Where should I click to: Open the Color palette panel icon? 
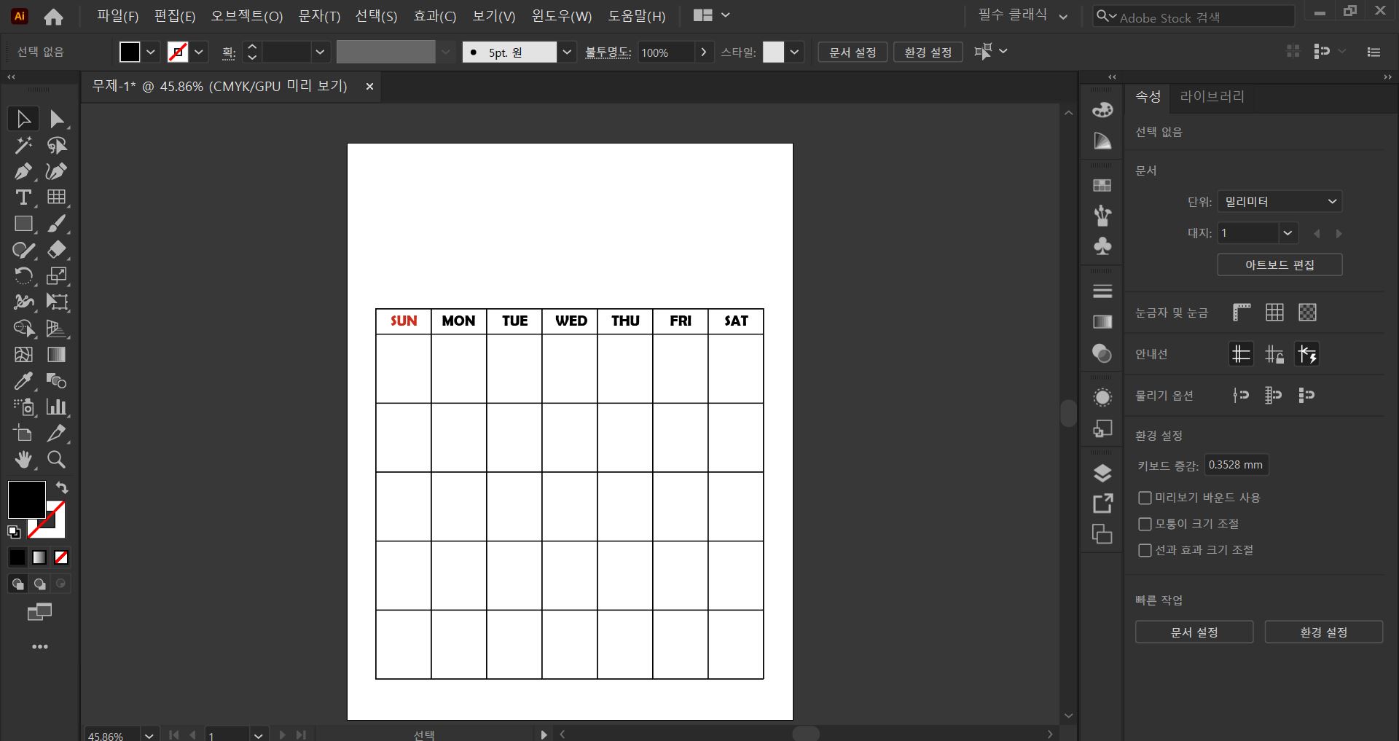coord(1102,110)
